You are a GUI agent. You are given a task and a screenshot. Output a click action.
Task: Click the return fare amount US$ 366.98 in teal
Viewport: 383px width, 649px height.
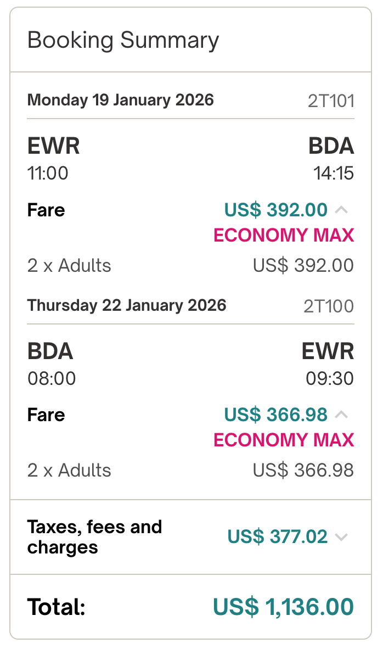pyautogui.click(x=275, y=415)
